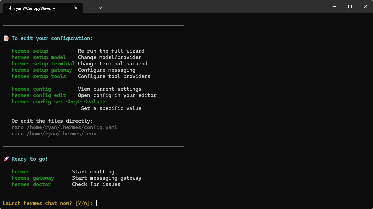The width and height of the screenshot is (373, 209).
Task: Click the memo emoji beside edit configuration heading
Action: [x=6, y=38]
